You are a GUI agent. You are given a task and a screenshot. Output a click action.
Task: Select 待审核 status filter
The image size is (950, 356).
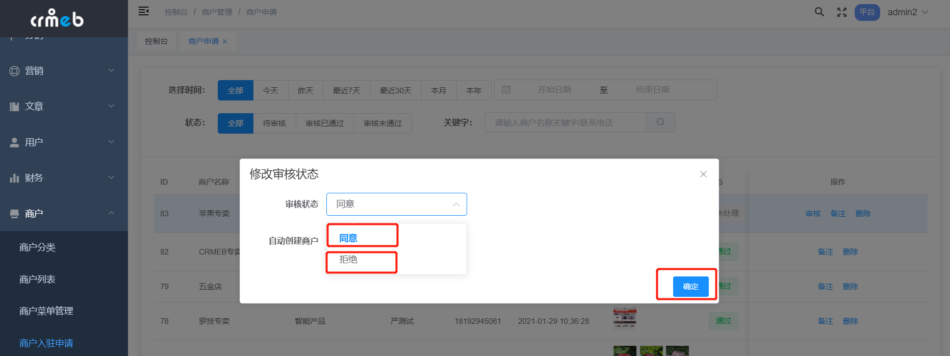274,123
